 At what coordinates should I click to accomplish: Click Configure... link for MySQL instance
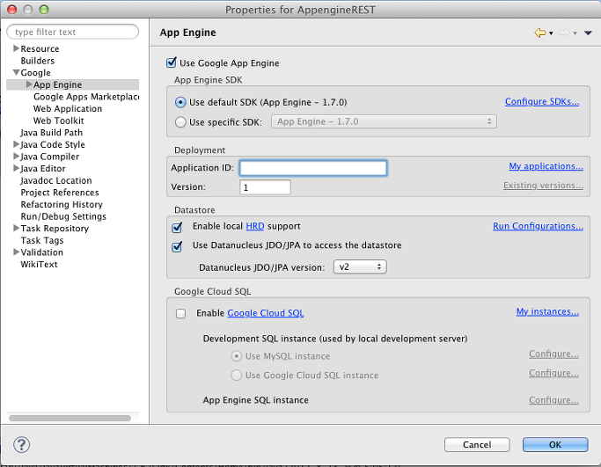click(x=553, y=354)
